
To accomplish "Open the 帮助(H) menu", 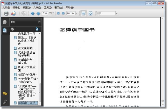I will click(70, 8).
